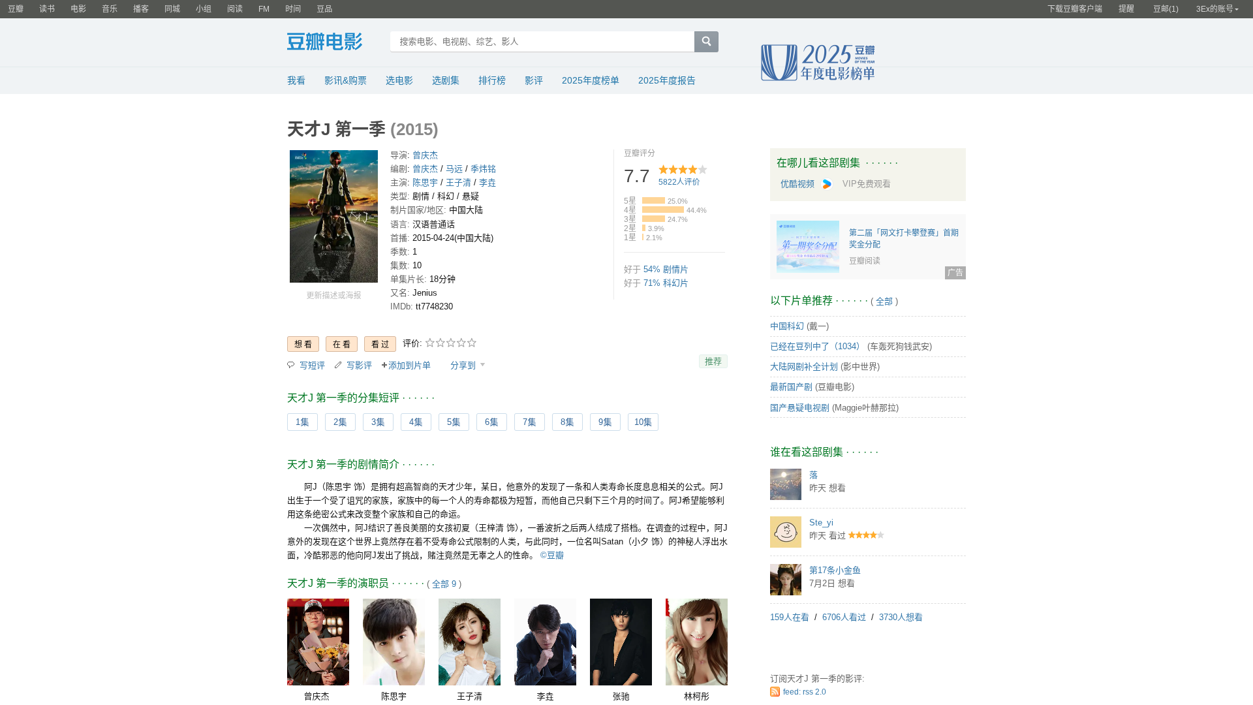Open the 2025 annual movie list banner
The height and width of the screenshot is (705, 1253).
coord(818,63)
